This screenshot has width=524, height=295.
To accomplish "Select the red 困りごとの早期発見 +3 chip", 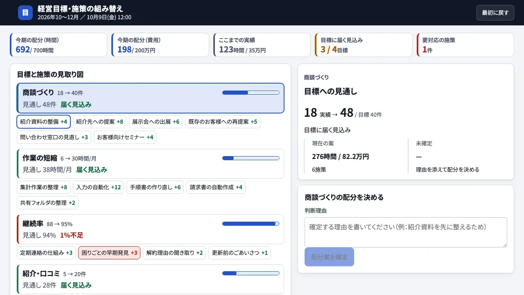I will click(x=109, y=253).
